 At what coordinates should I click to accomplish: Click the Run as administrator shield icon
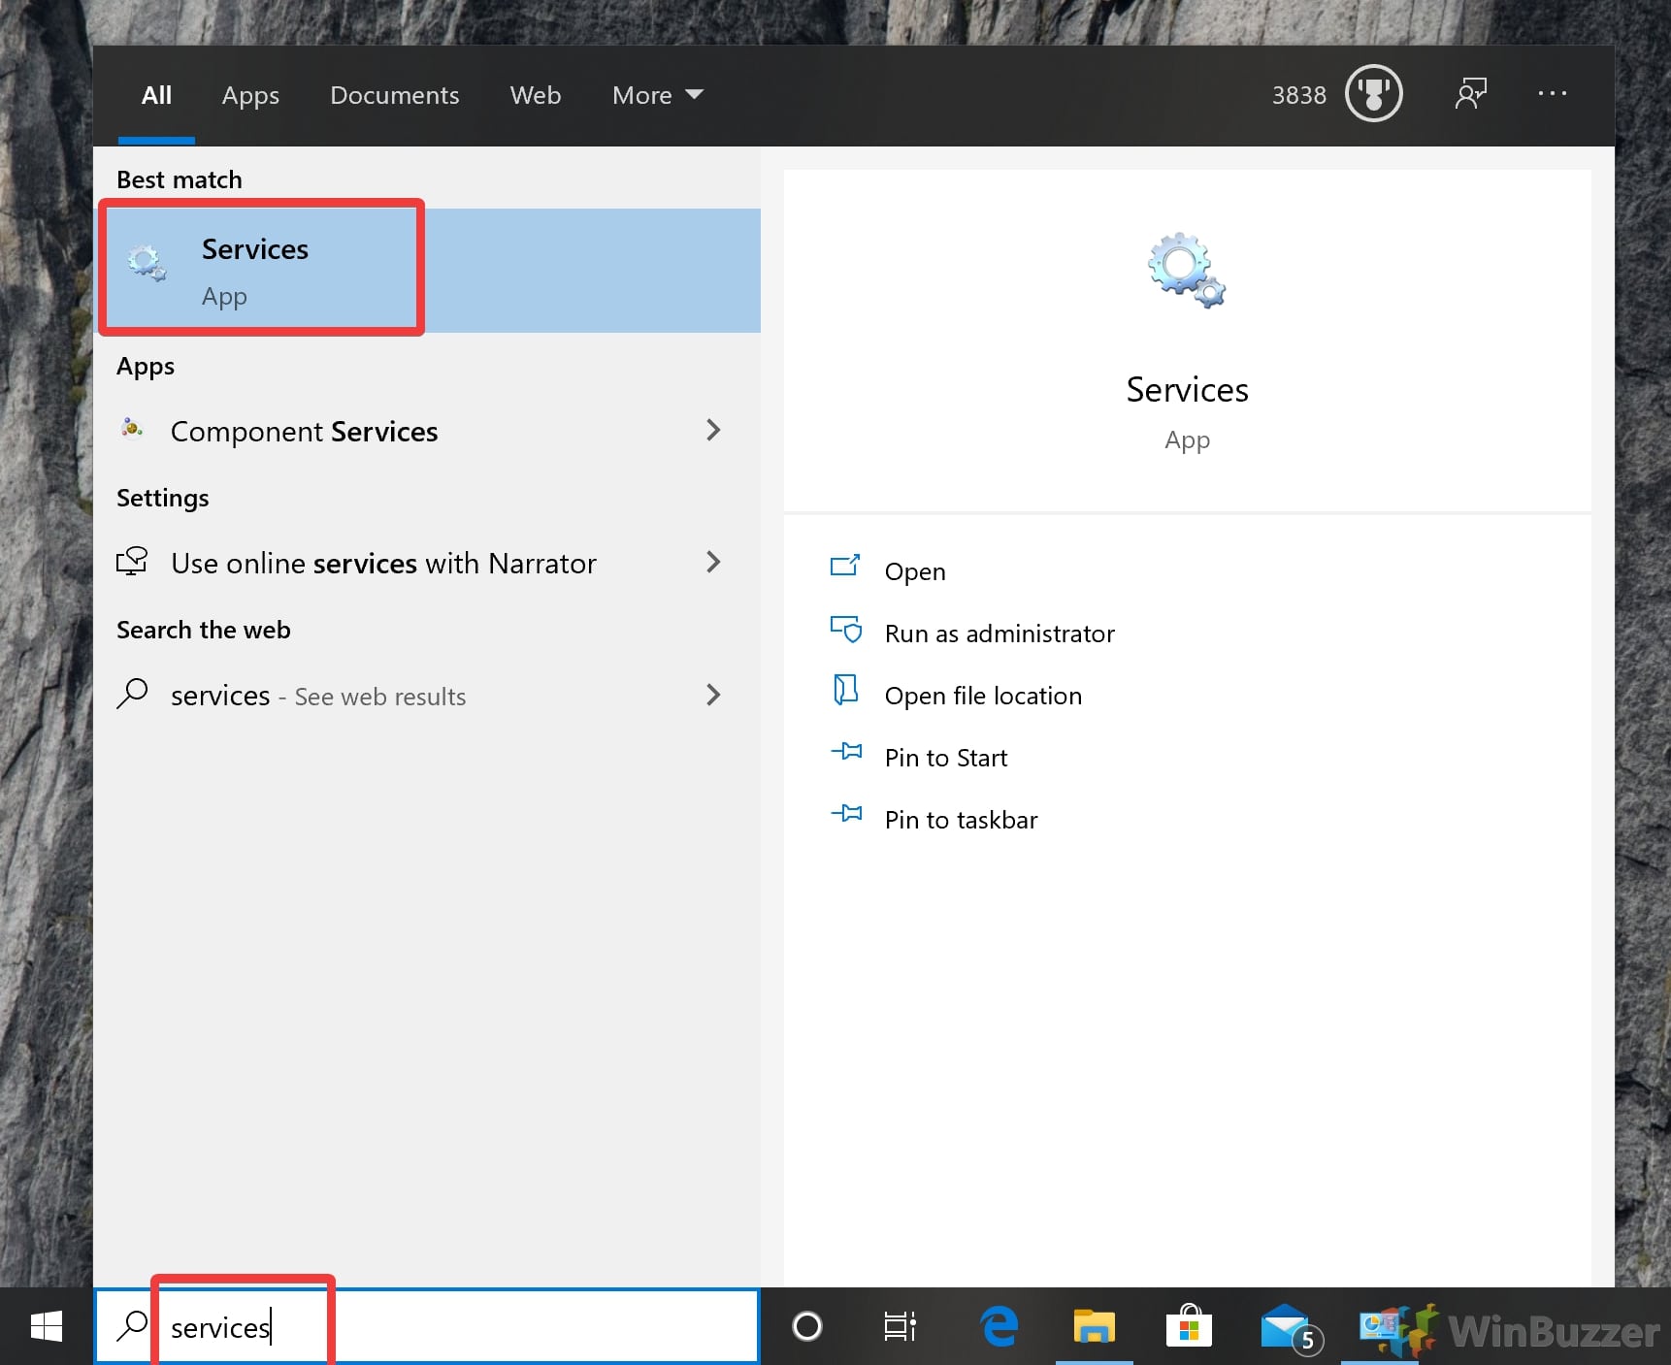[x=846, y=630]
